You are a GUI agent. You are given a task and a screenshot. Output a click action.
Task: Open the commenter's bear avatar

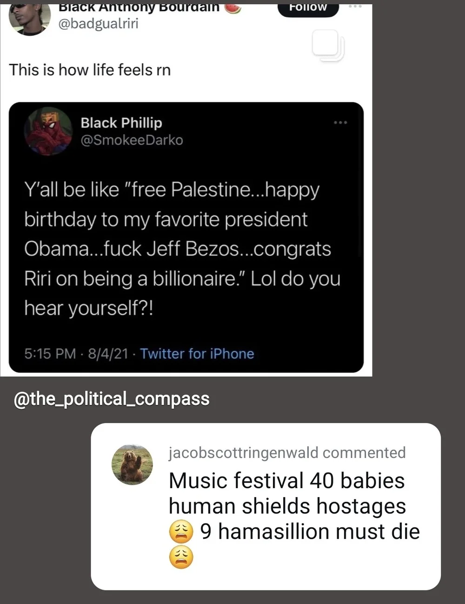[132, 464]
